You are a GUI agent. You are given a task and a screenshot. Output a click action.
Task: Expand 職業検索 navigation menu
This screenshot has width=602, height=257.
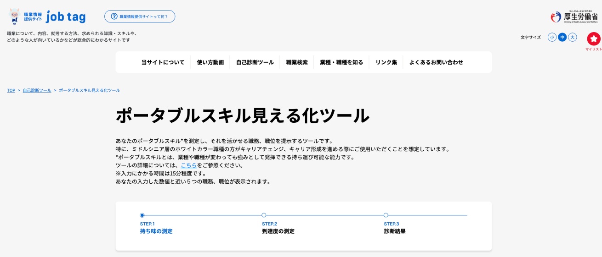point(297,62)
